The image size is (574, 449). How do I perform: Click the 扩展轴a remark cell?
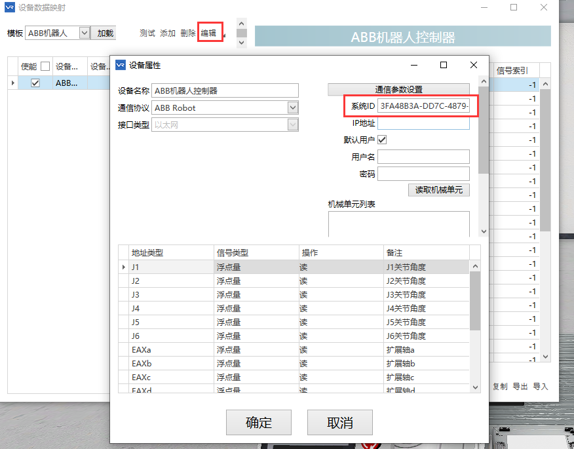tap(427, 350)
